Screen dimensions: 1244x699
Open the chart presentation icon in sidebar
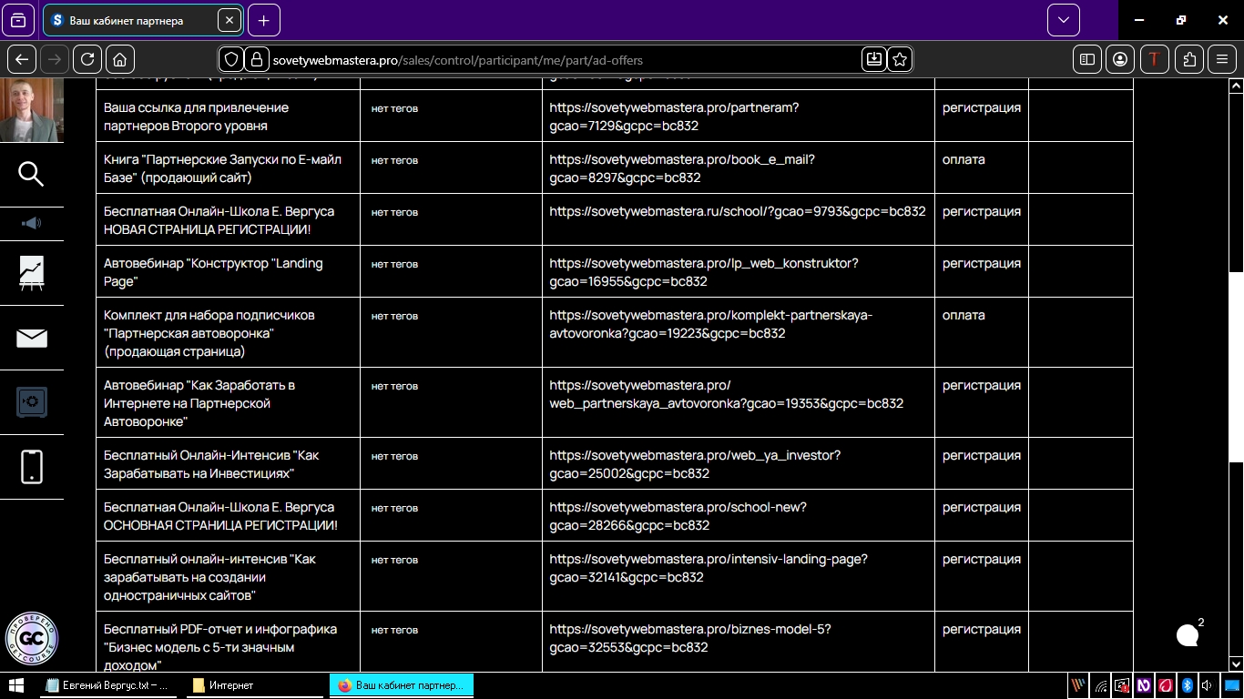click(x=31, y=273)
